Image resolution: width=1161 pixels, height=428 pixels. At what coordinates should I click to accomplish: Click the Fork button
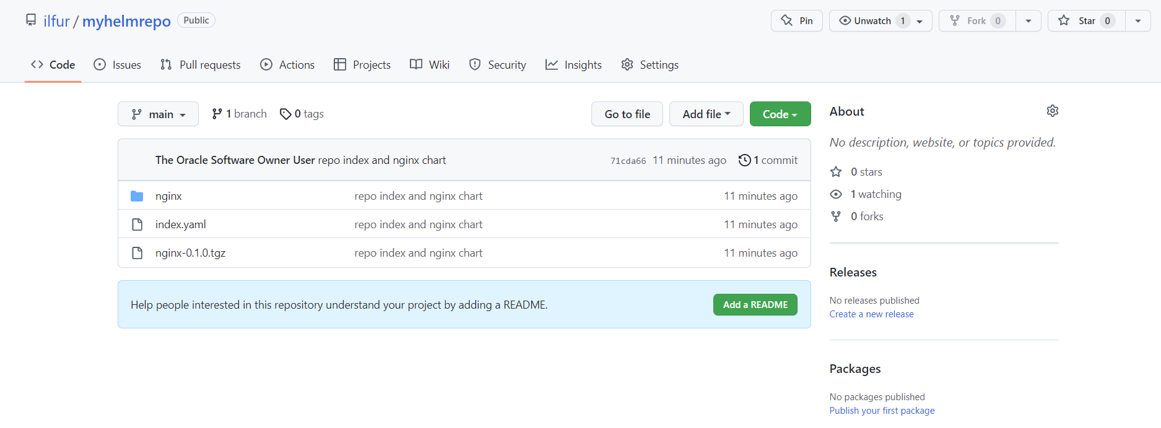(977, 20)
